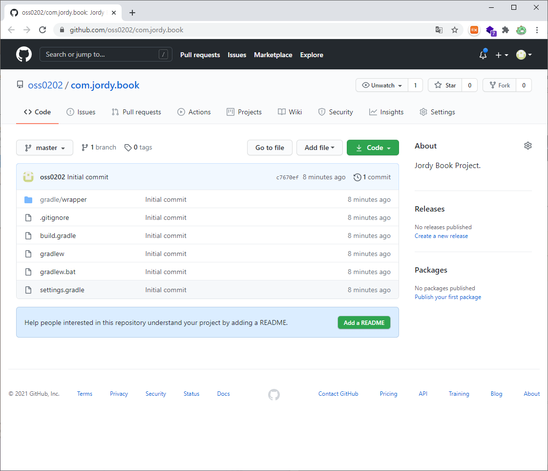548x471 pixels.
Task: Reload the page
Action: click(42, 30)
